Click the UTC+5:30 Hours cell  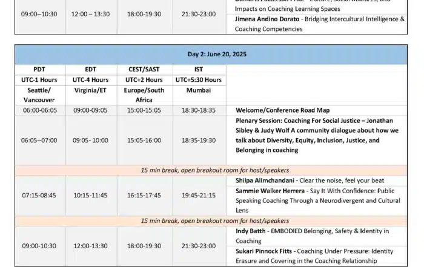(x=199, y=81)
